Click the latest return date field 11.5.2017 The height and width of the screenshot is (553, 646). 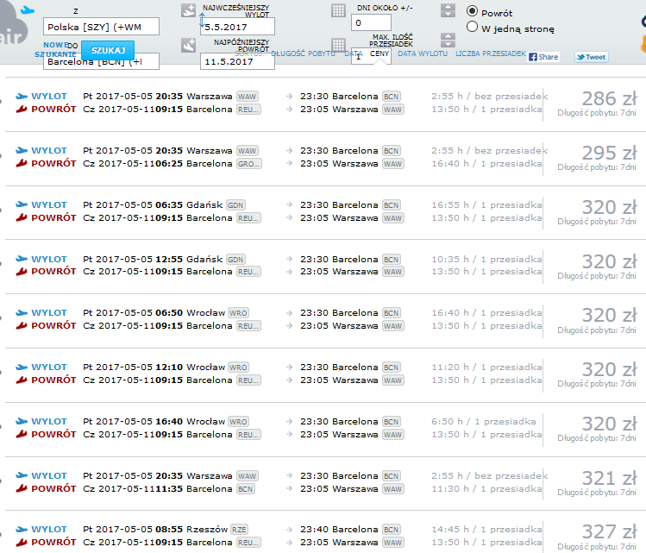coord(237,61)
